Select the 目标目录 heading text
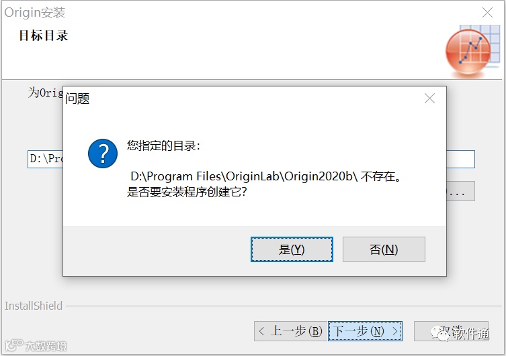The image size is (506, 356). click(44, 36)
